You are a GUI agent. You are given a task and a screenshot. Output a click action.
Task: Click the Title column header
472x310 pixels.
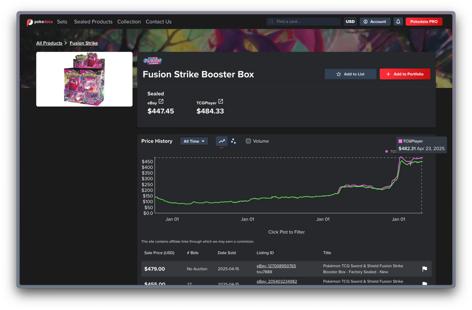tap(327, 253)
